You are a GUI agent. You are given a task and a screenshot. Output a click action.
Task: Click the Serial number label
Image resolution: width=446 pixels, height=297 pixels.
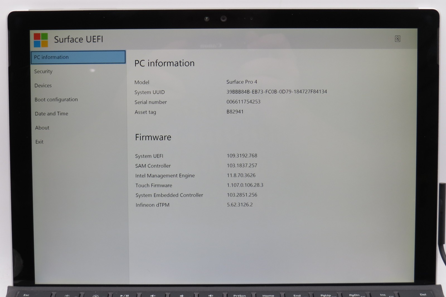[151, 102]
